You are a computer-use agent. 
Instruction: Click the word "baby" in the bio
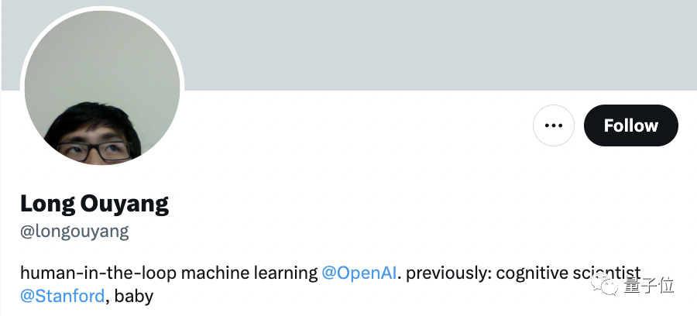tap(134, 295)
